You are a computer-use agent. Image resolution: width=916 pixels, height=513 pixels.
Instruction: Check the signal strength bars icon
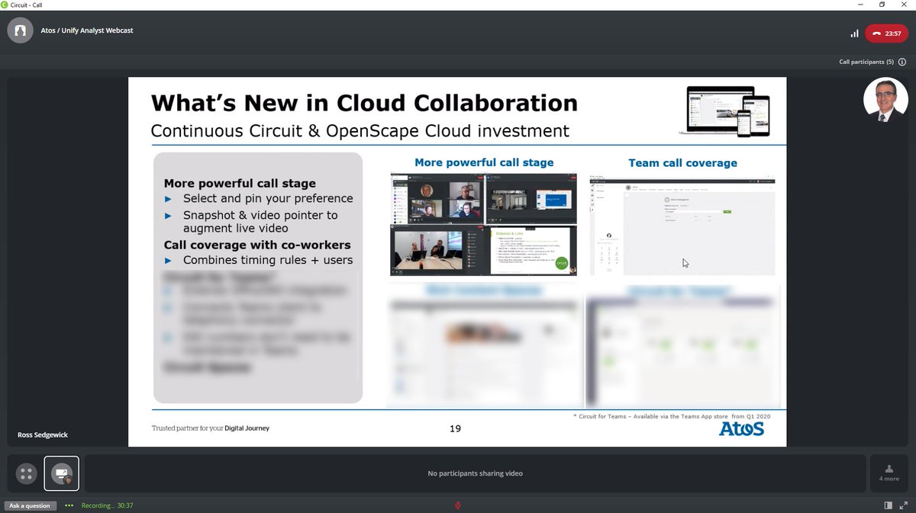[x=854, y=34]
